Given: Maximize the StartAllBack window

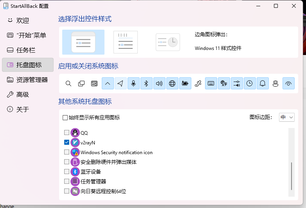Looking at the screenshot, I should tap(276, 6).
